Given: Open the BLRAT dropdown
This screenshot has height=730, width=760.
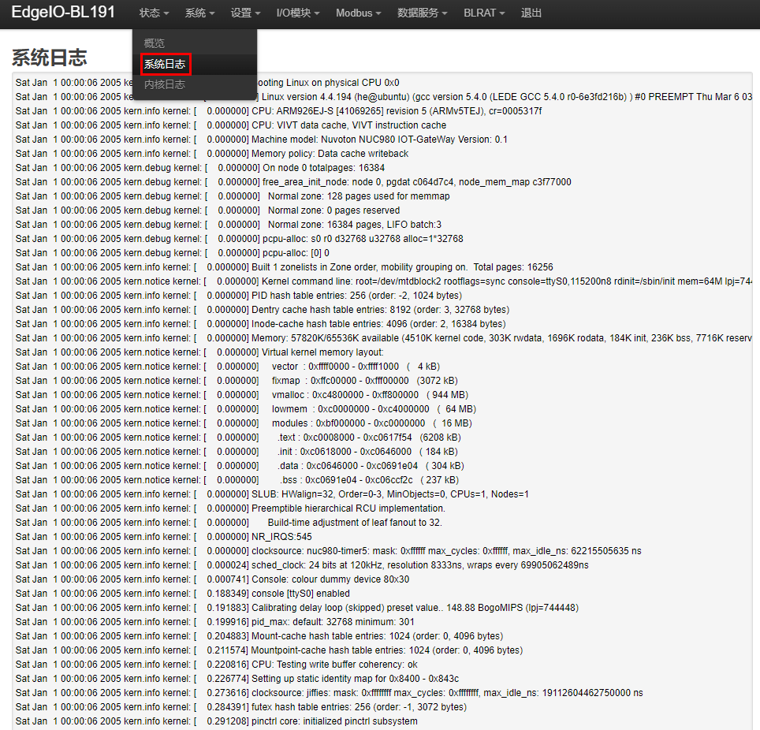Looking at the screenshot, I should tap(484, 13).
